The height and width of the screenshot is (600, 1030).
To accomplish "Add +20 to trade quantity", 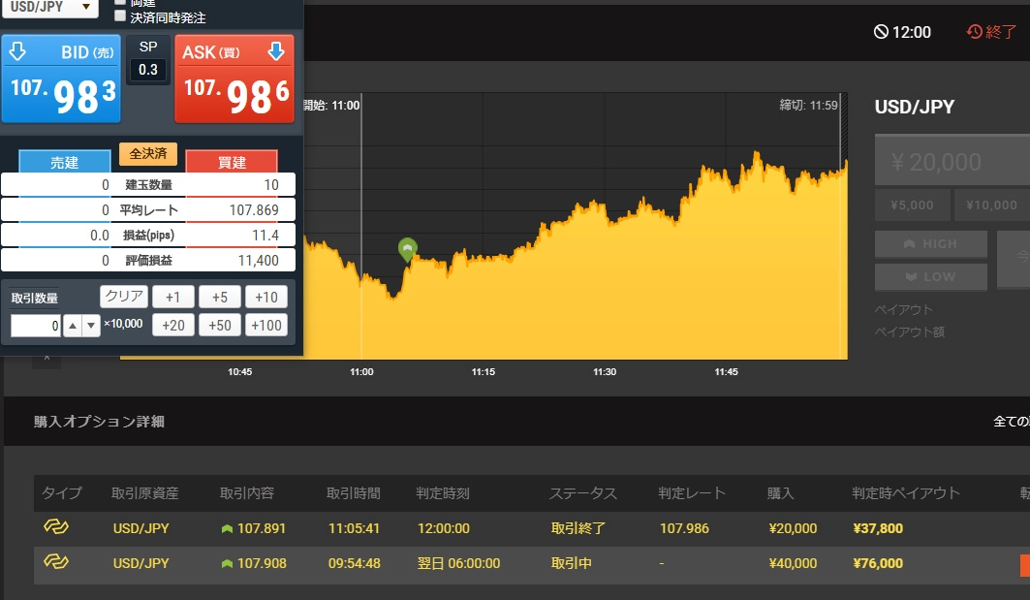I will 172,326.
